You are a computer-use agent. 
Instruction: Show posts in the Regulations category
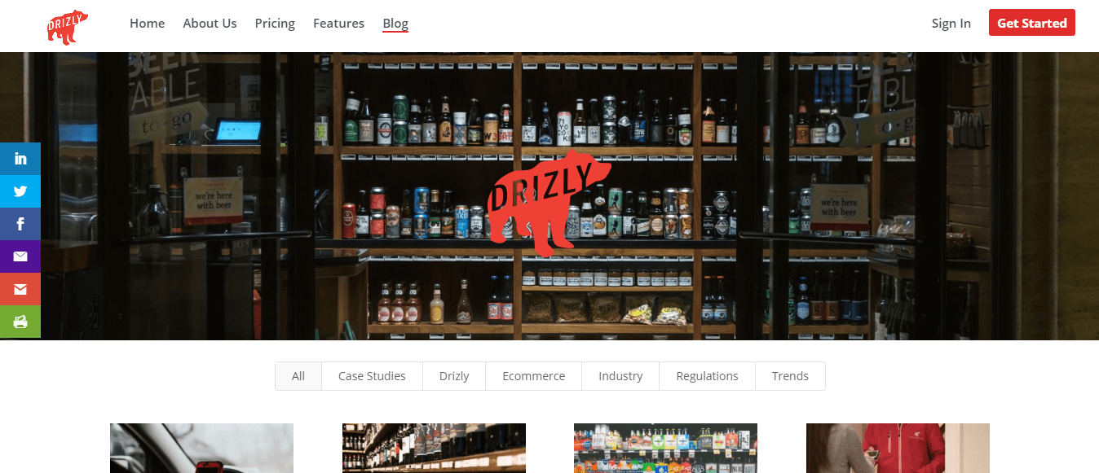tap(707, 376)
